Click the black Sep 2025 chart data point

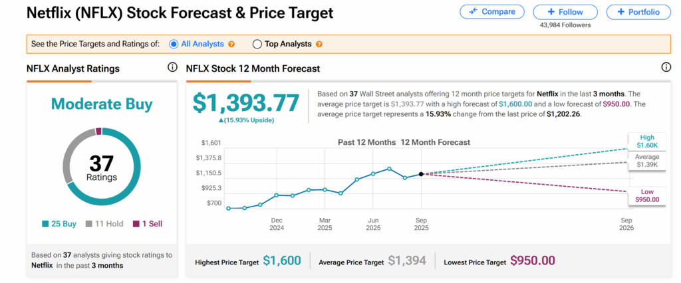421,174
